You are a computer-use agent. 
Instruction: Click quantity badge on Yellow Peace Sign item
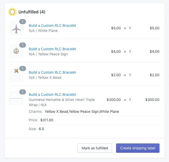(x=23, y=45)
